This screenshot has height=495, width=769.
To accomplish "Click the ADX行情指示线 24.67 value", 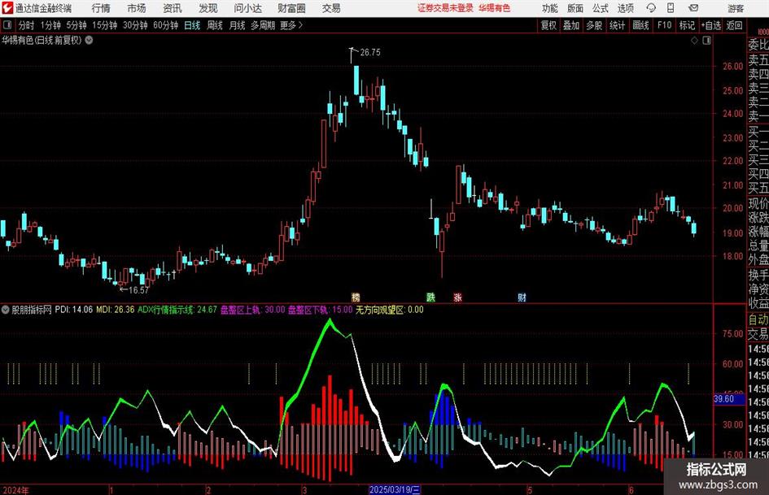I will point(177,310).
